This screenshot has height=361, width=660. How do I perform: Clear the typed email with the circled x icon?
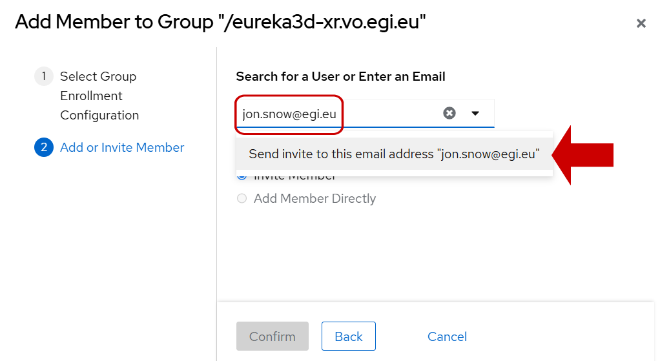click(x=449, y=113)
